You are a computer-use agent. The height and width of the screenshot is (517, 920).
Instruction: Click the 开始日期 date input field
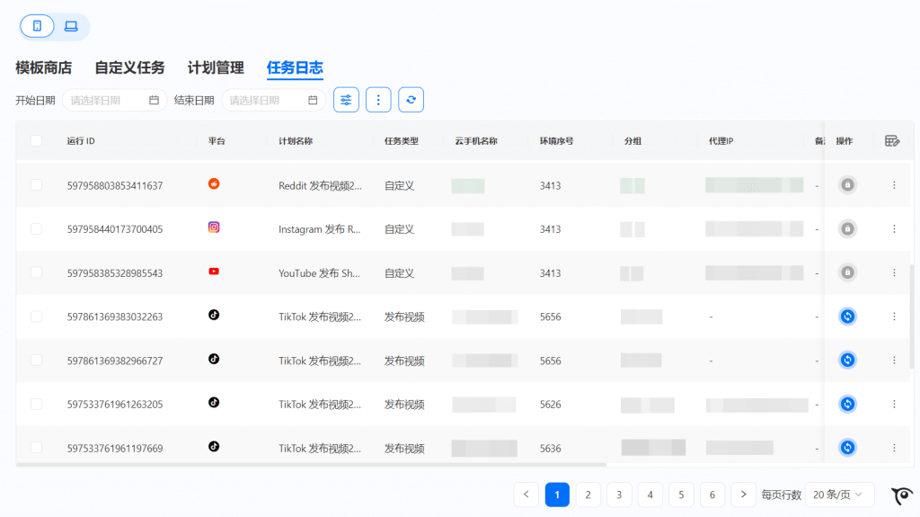click(113, 101)
